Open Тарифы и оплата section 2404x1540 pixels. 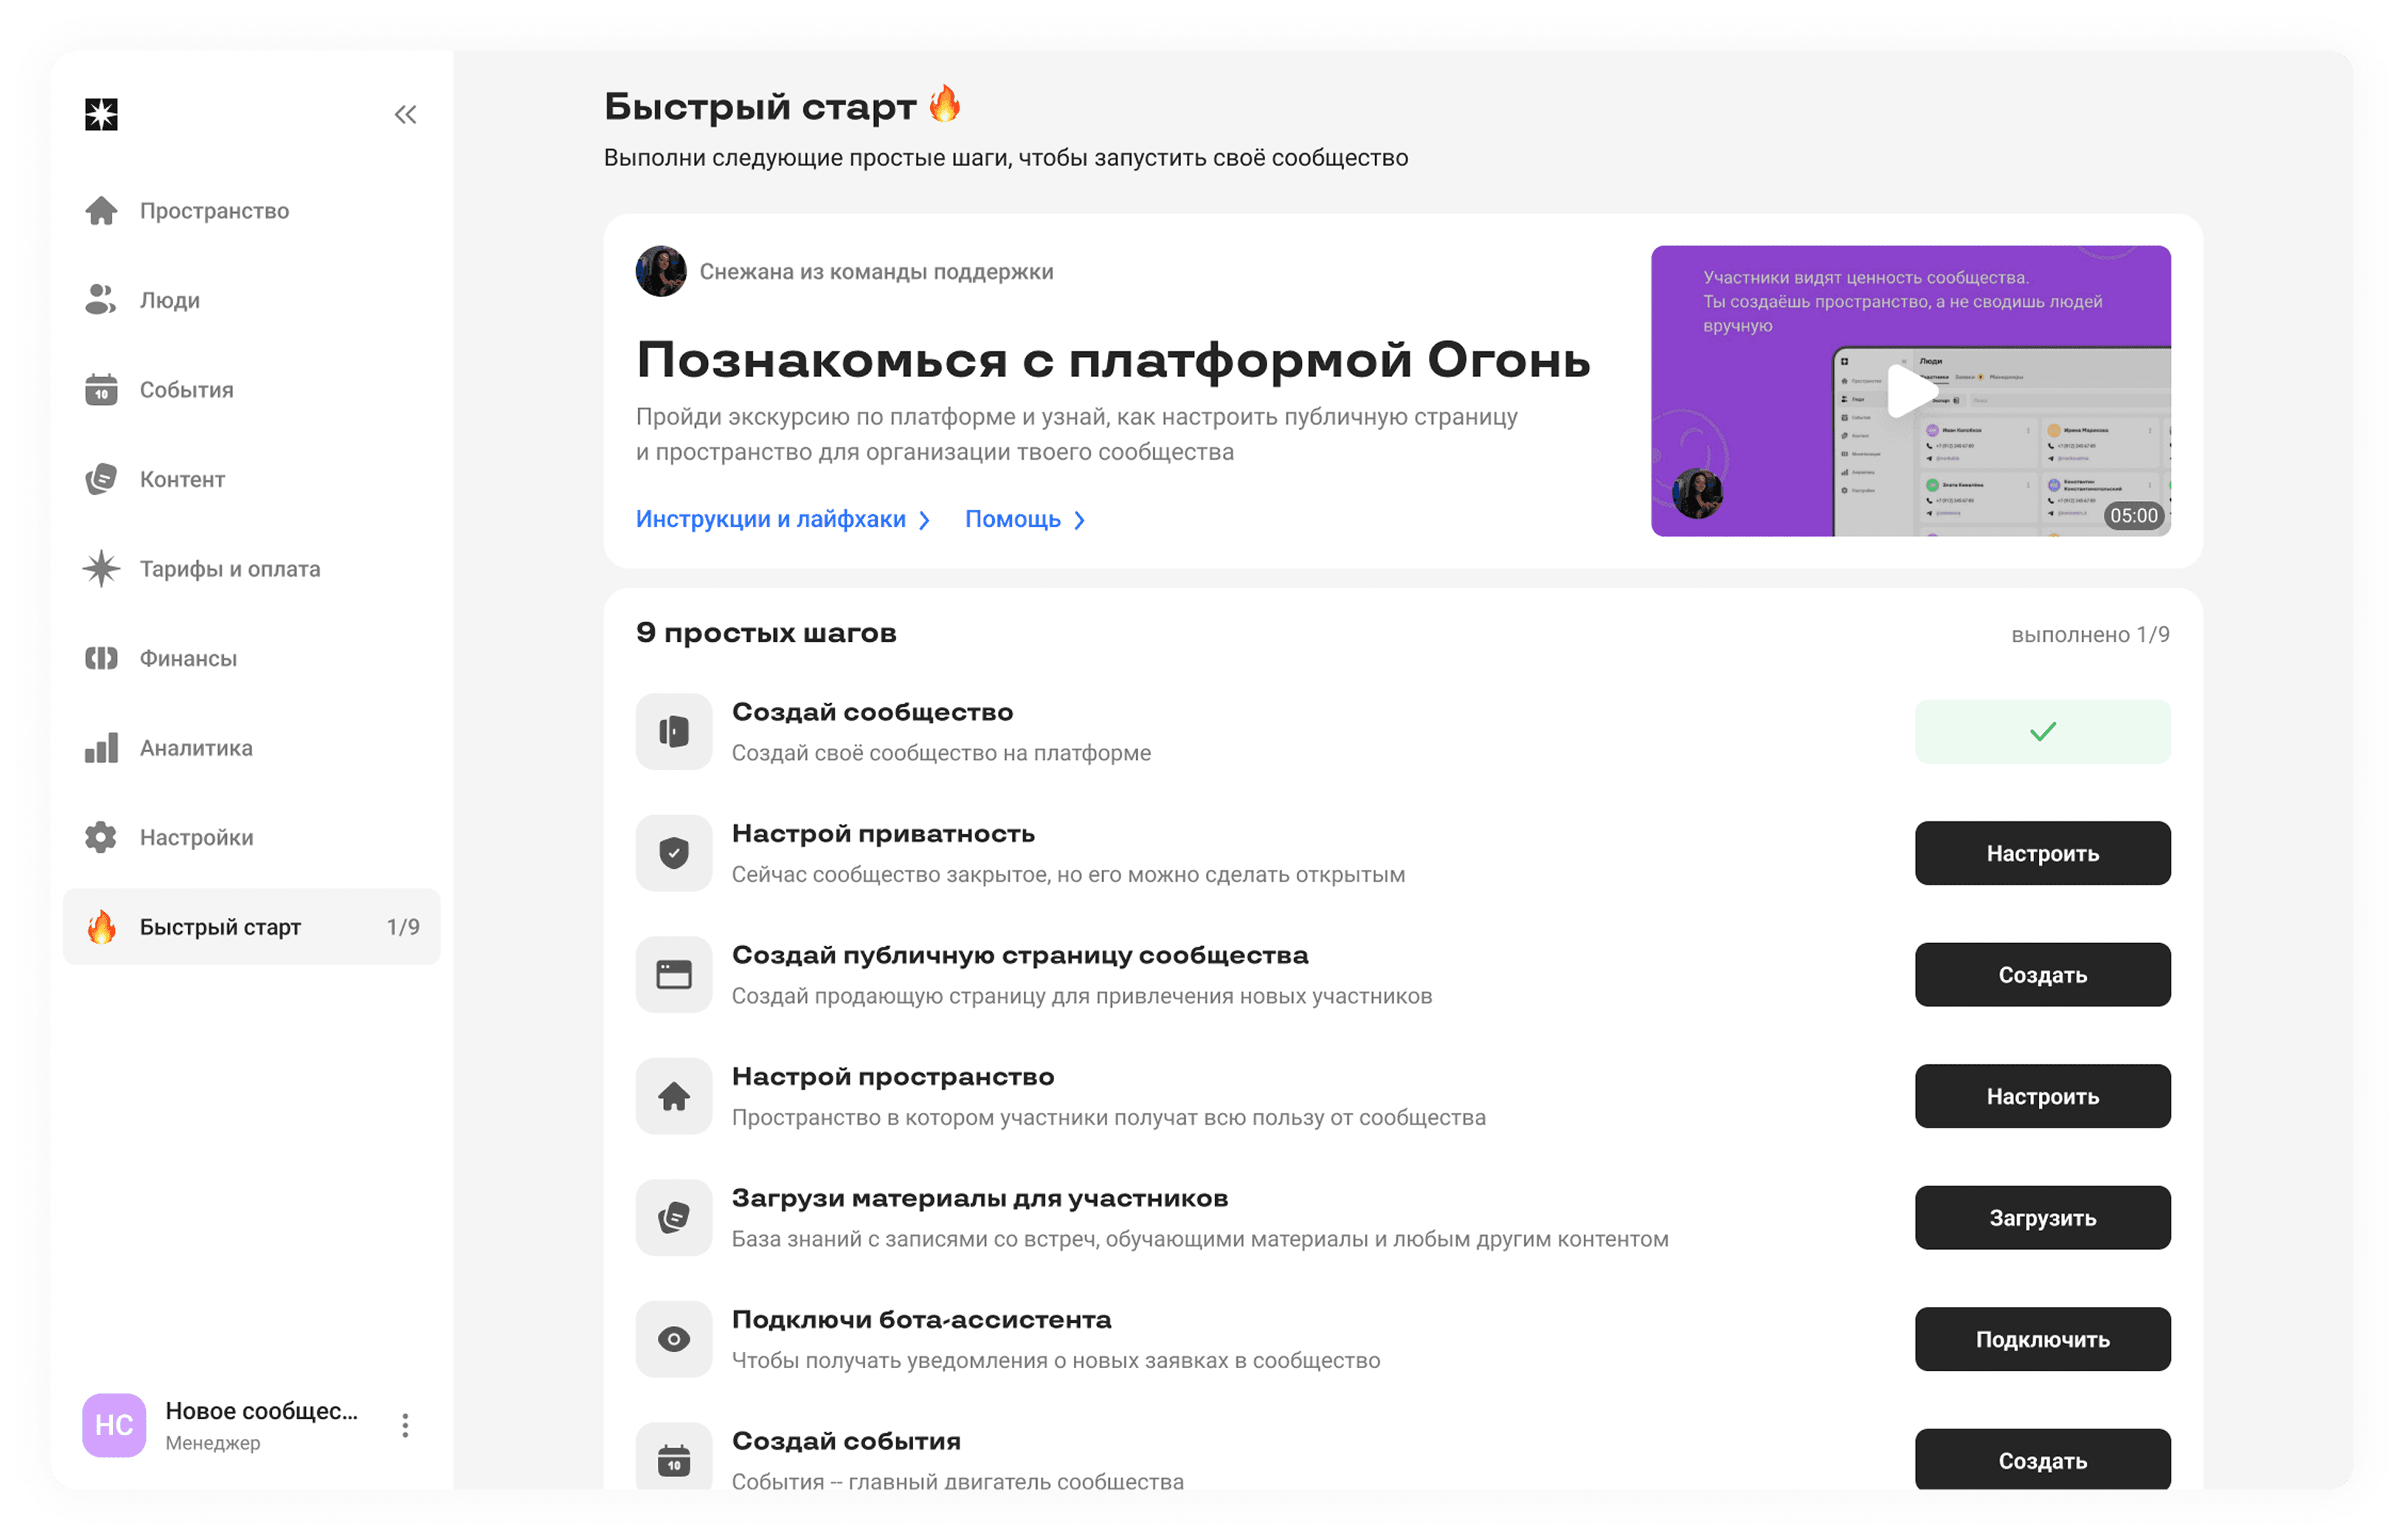[x=229, y=569]
